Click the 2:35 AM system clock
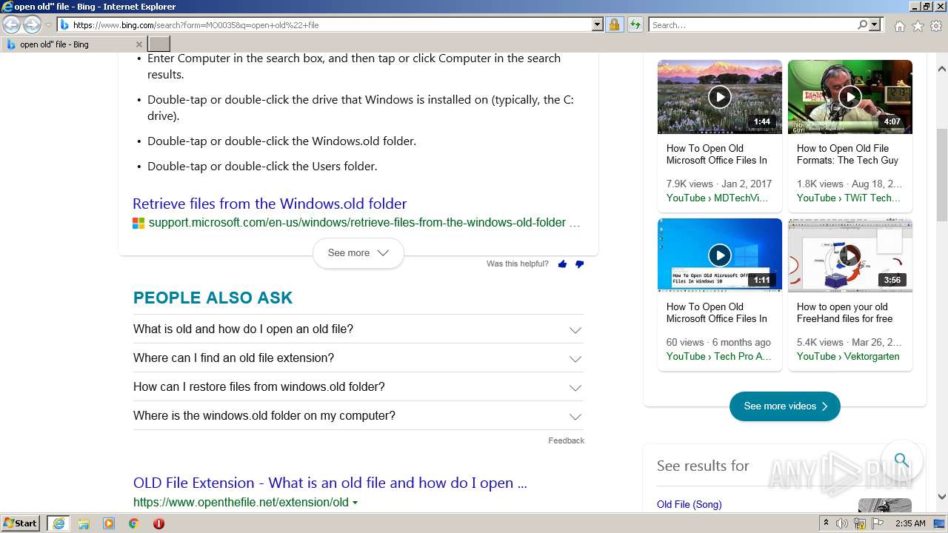 [x=910, y=523]
